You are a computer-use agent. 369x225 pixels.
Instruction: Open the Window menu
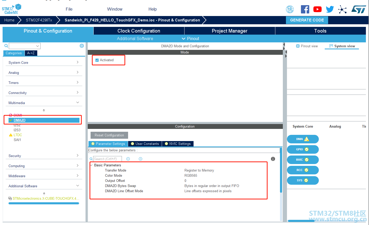click(x=115, y=9)
